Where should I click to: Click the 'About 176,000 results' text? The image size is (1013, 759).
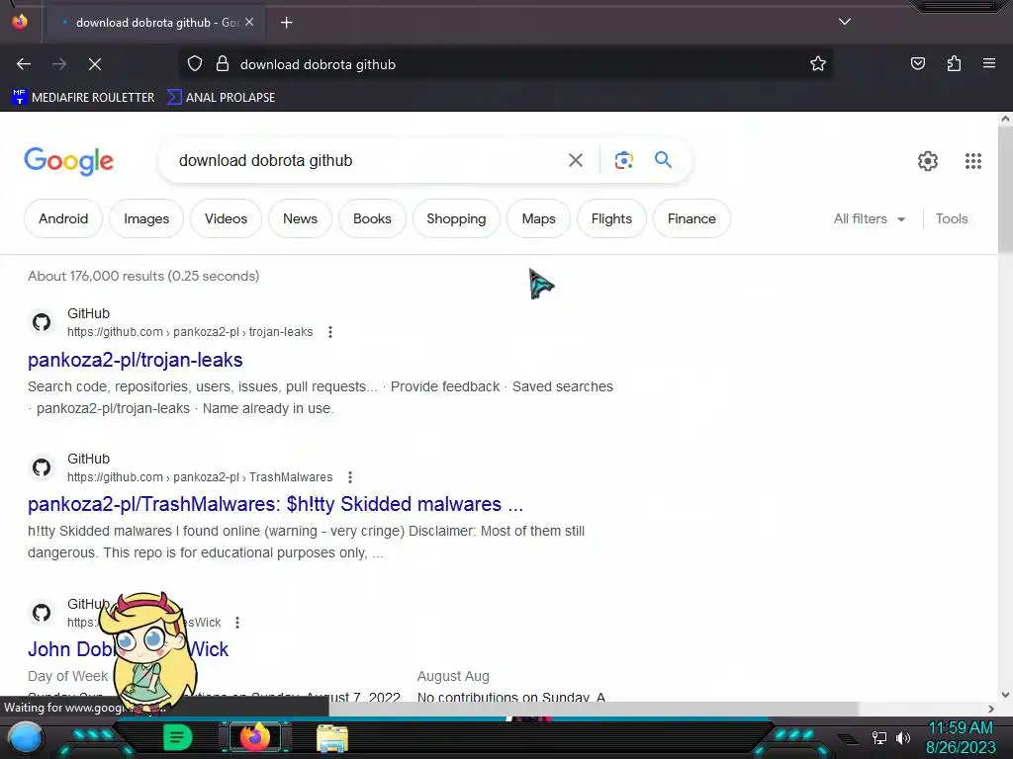coord(143,277)
